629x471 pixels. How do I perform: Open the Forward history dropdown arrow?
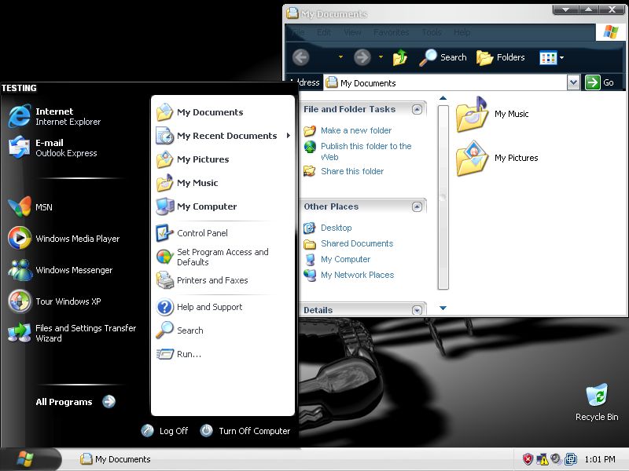pos(381,57)
